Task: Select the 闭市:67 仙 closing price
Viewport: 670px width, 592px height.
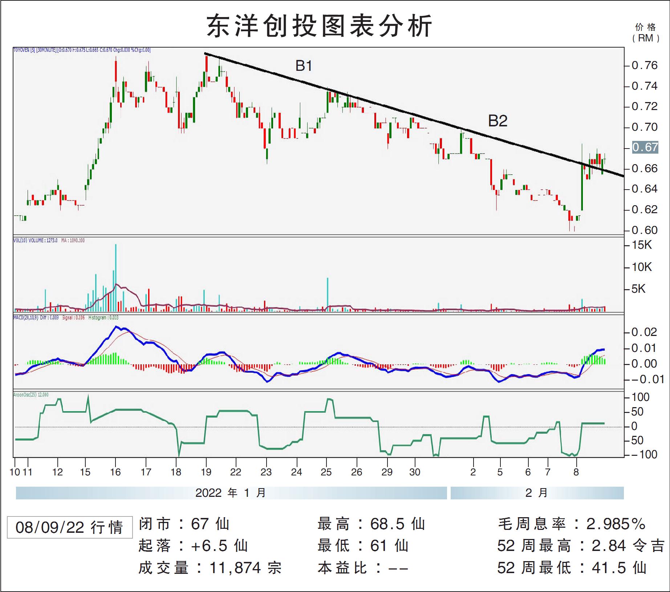Action: [x=184, y=524]
